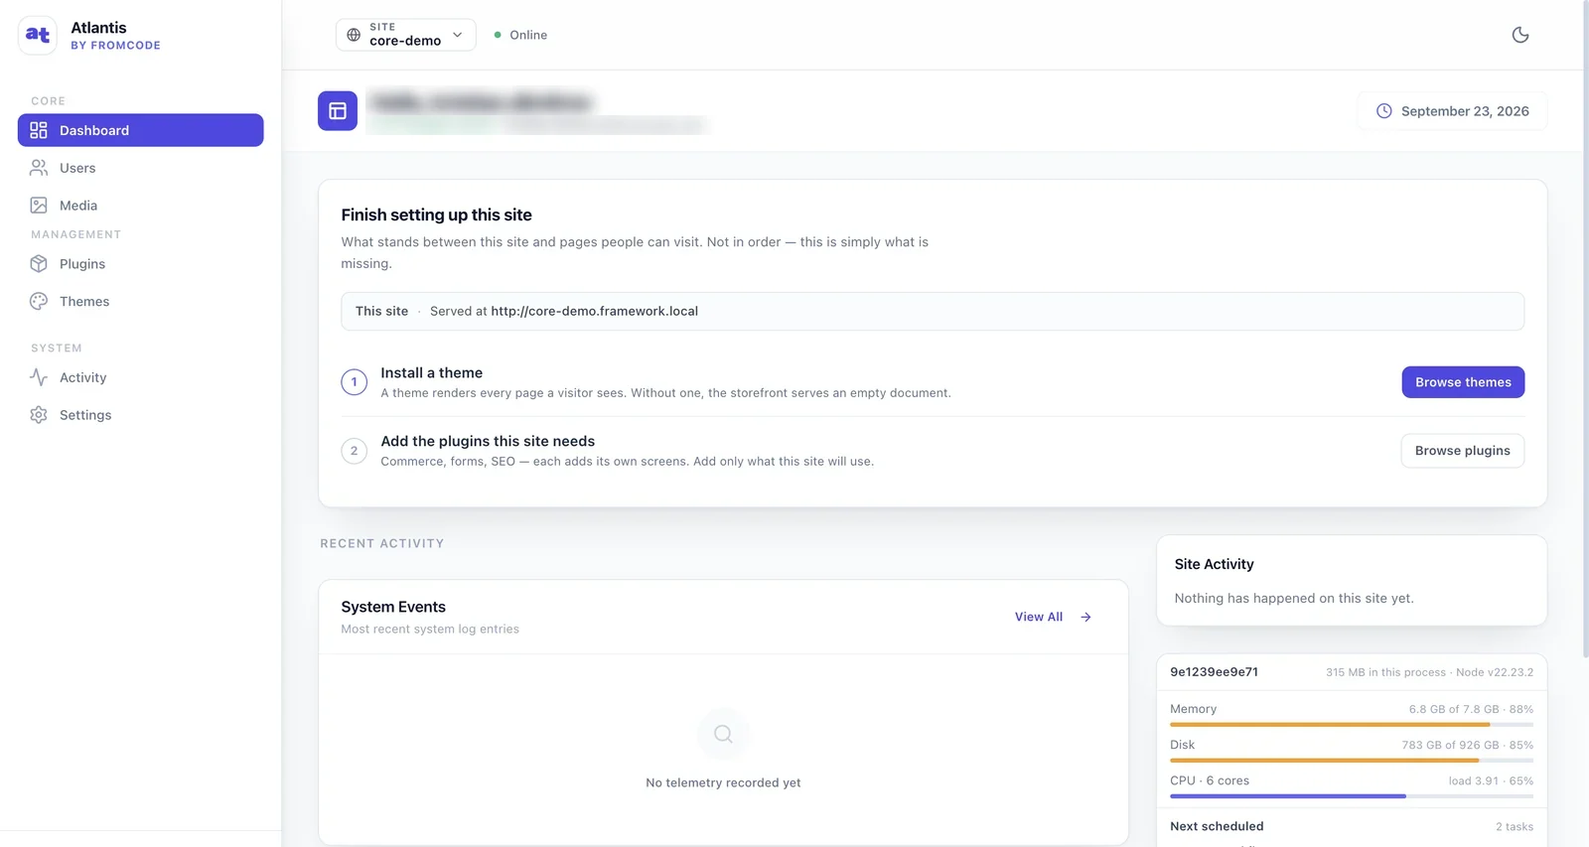1589x847 pixels.
Task: Click the page vertical scrollbar
Action: click(1586, 328)
